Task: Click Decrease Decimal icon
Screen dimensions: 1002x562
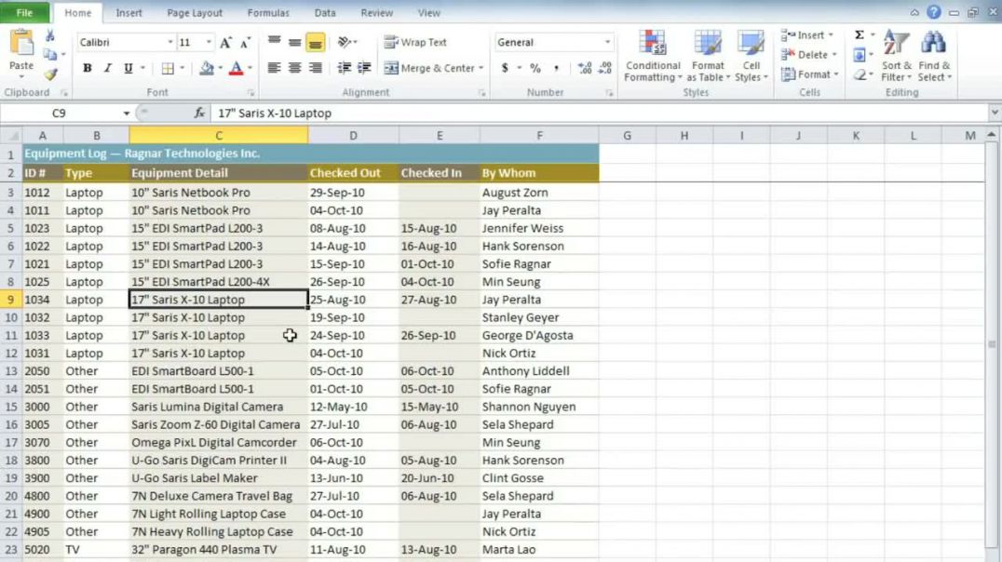Action: [x=604, y=68]
